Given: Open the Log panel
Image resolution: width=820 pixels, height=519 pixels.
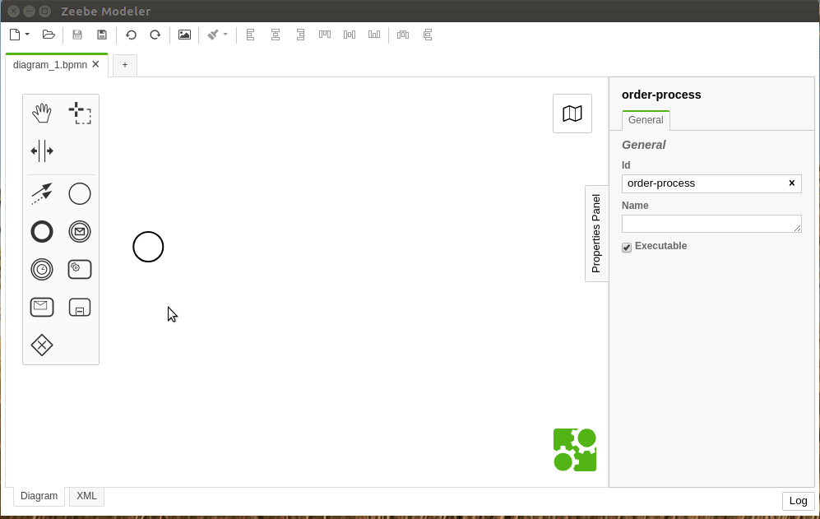Looking at the screenshot, I should 798,501.
